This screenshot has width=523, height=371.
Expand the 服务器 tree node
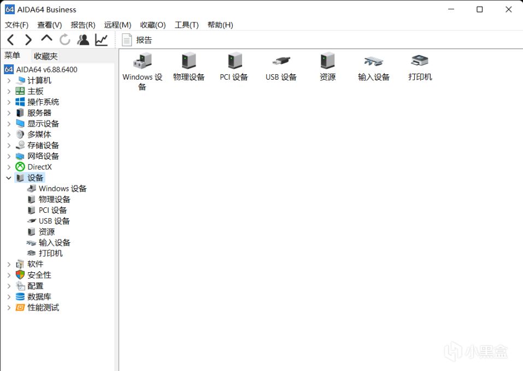[9, 113]
